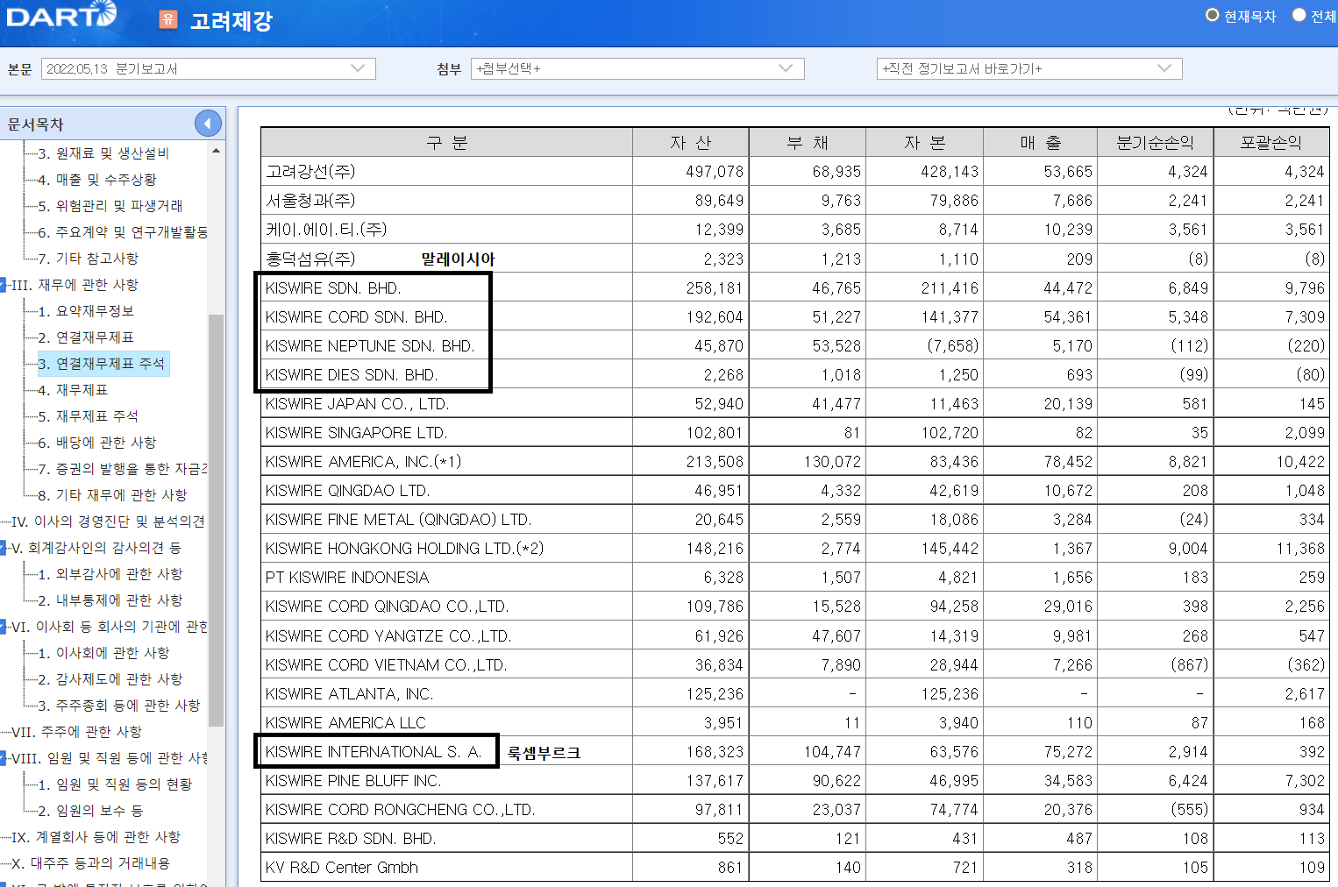The width and height of the screenshot is (1338, 887).
Task: Collapse the V. 회계감사인의 감사의견 tree node
Action: (4, 548)
